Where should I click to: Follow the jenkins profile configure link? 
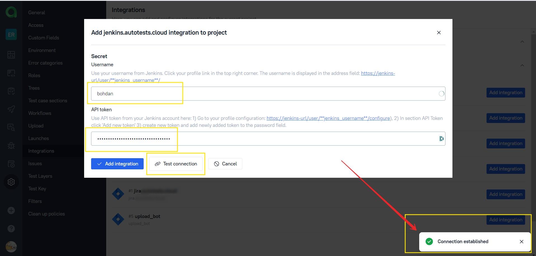point(328,118)
